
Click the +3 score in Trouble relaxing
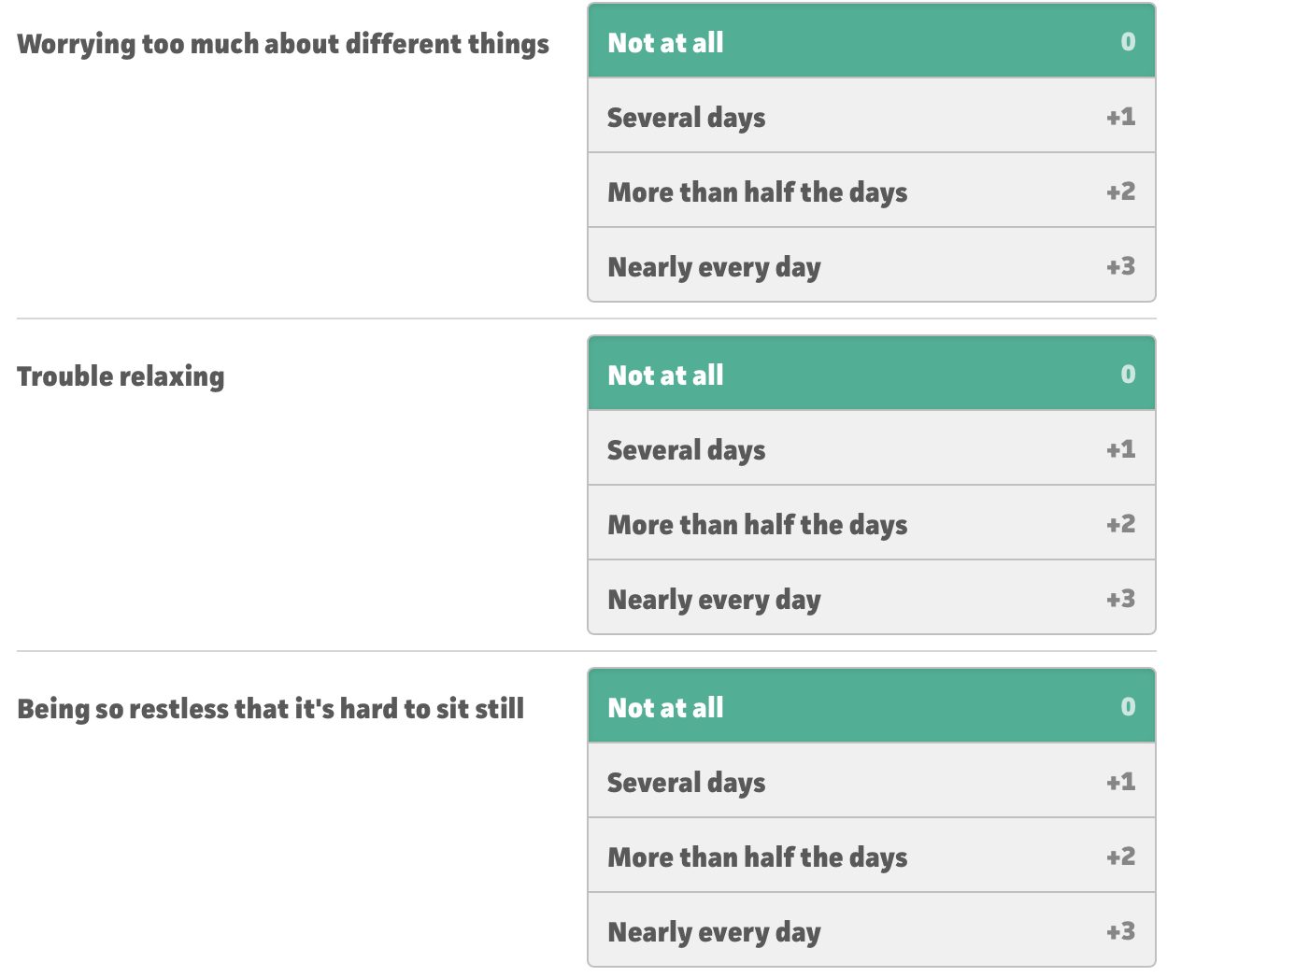(1120, 598)
